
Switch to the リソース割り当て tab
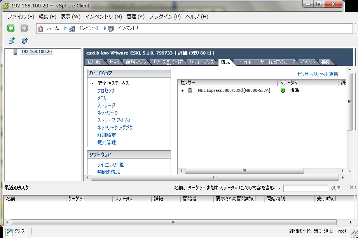pyautogui.click(x=168, y=62)
